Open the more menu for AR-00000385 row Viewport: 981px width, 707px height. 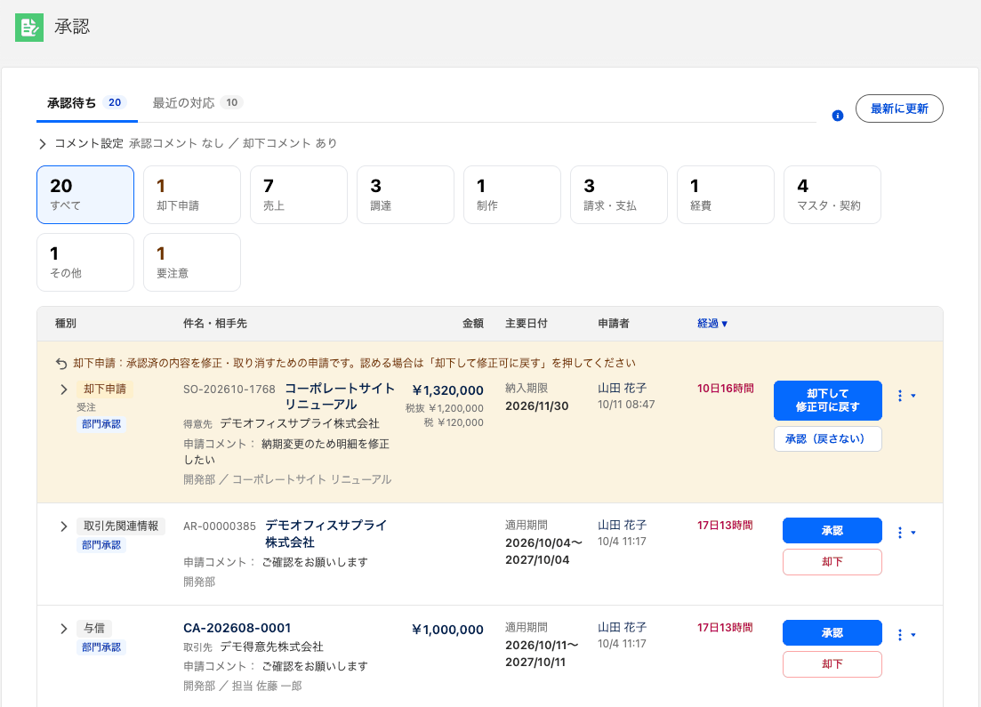(906, 533)
